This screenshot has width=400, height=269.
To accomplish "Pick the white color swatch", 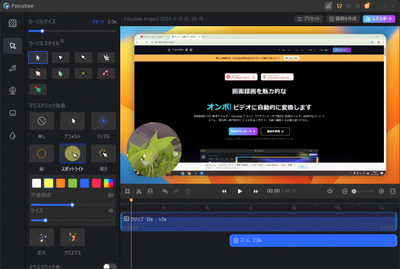I will pyautogui.click(x=36, y=183).
